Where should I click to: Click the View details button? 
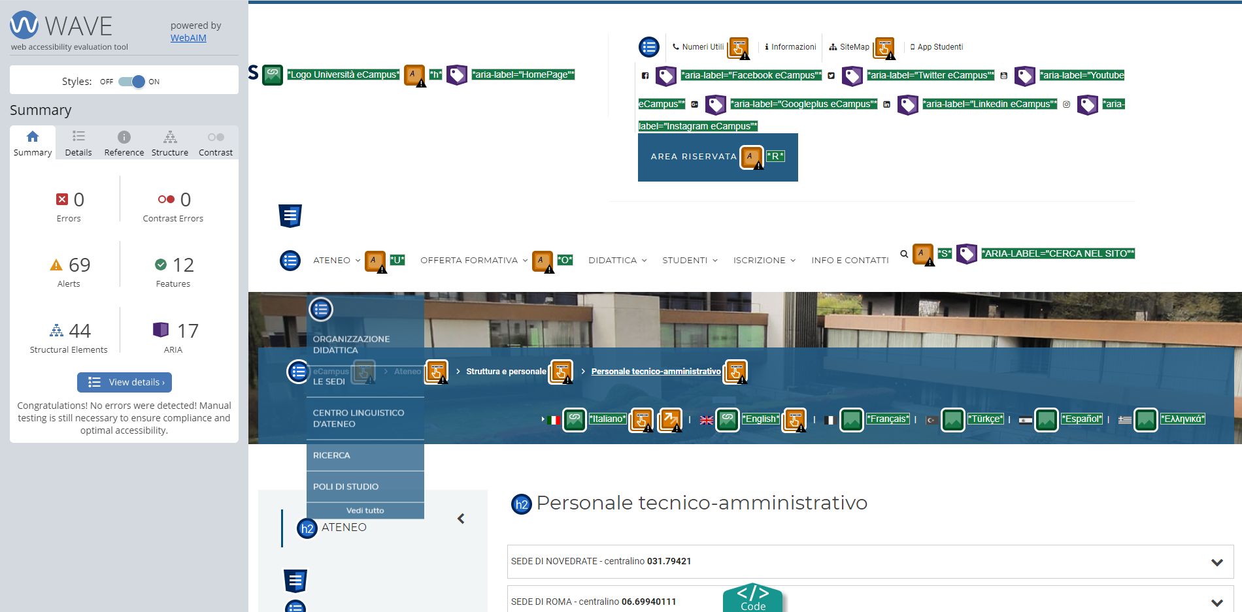click(x=124, y=382)
